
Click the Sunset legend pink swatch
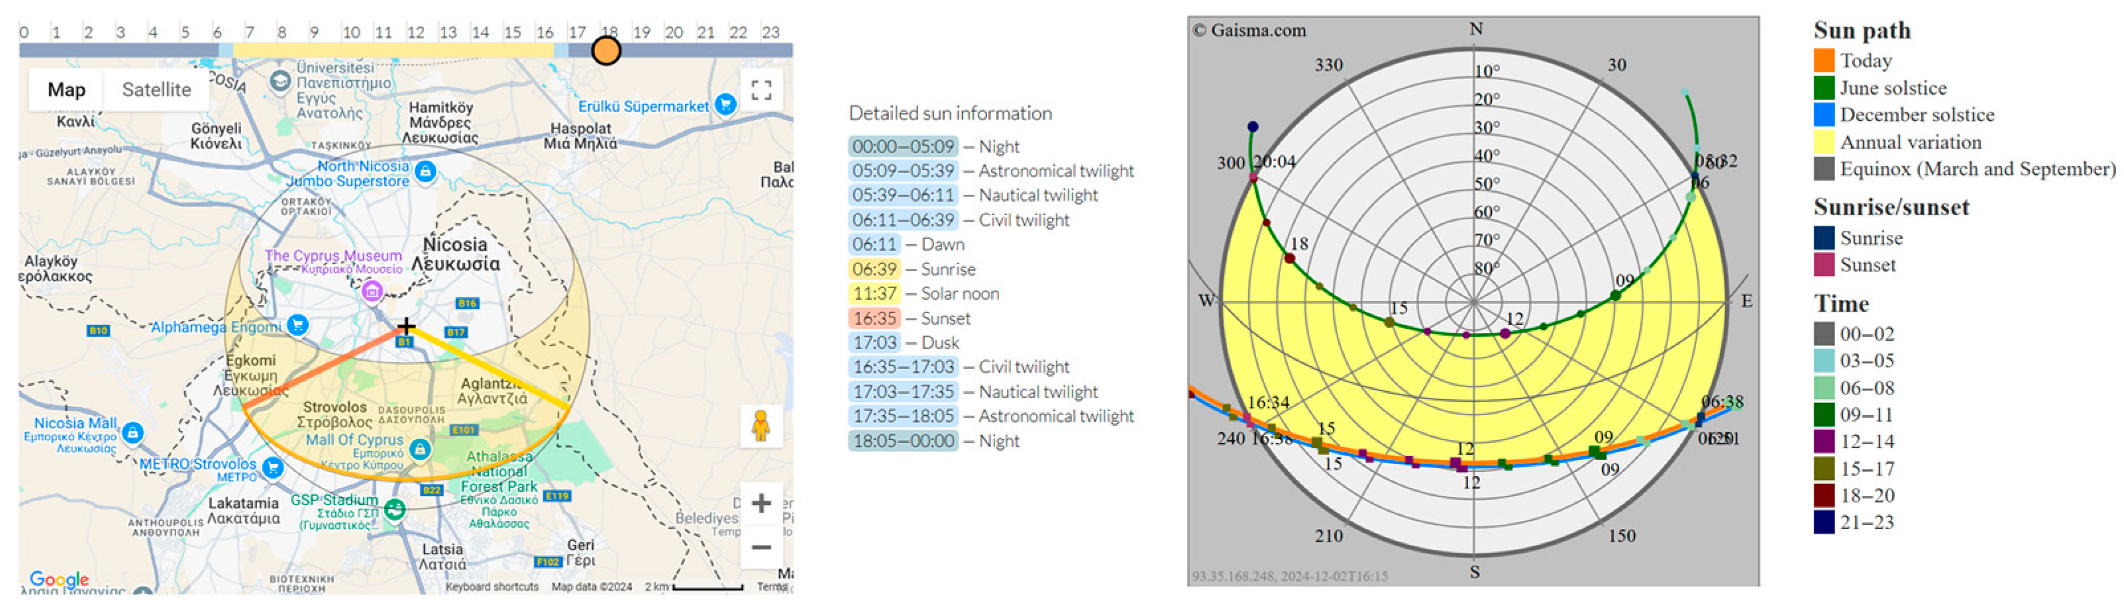1824,265
